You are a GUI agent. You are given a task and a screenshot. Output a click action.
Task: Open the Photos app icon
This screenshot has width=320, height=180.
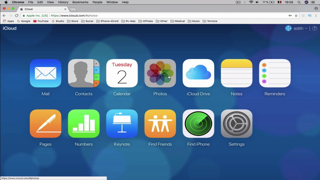click(160, 73)
